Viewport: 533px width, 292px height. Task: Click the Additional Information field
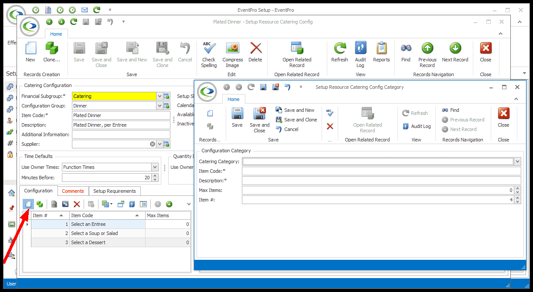pyautogui.click(x=121, y=134)
